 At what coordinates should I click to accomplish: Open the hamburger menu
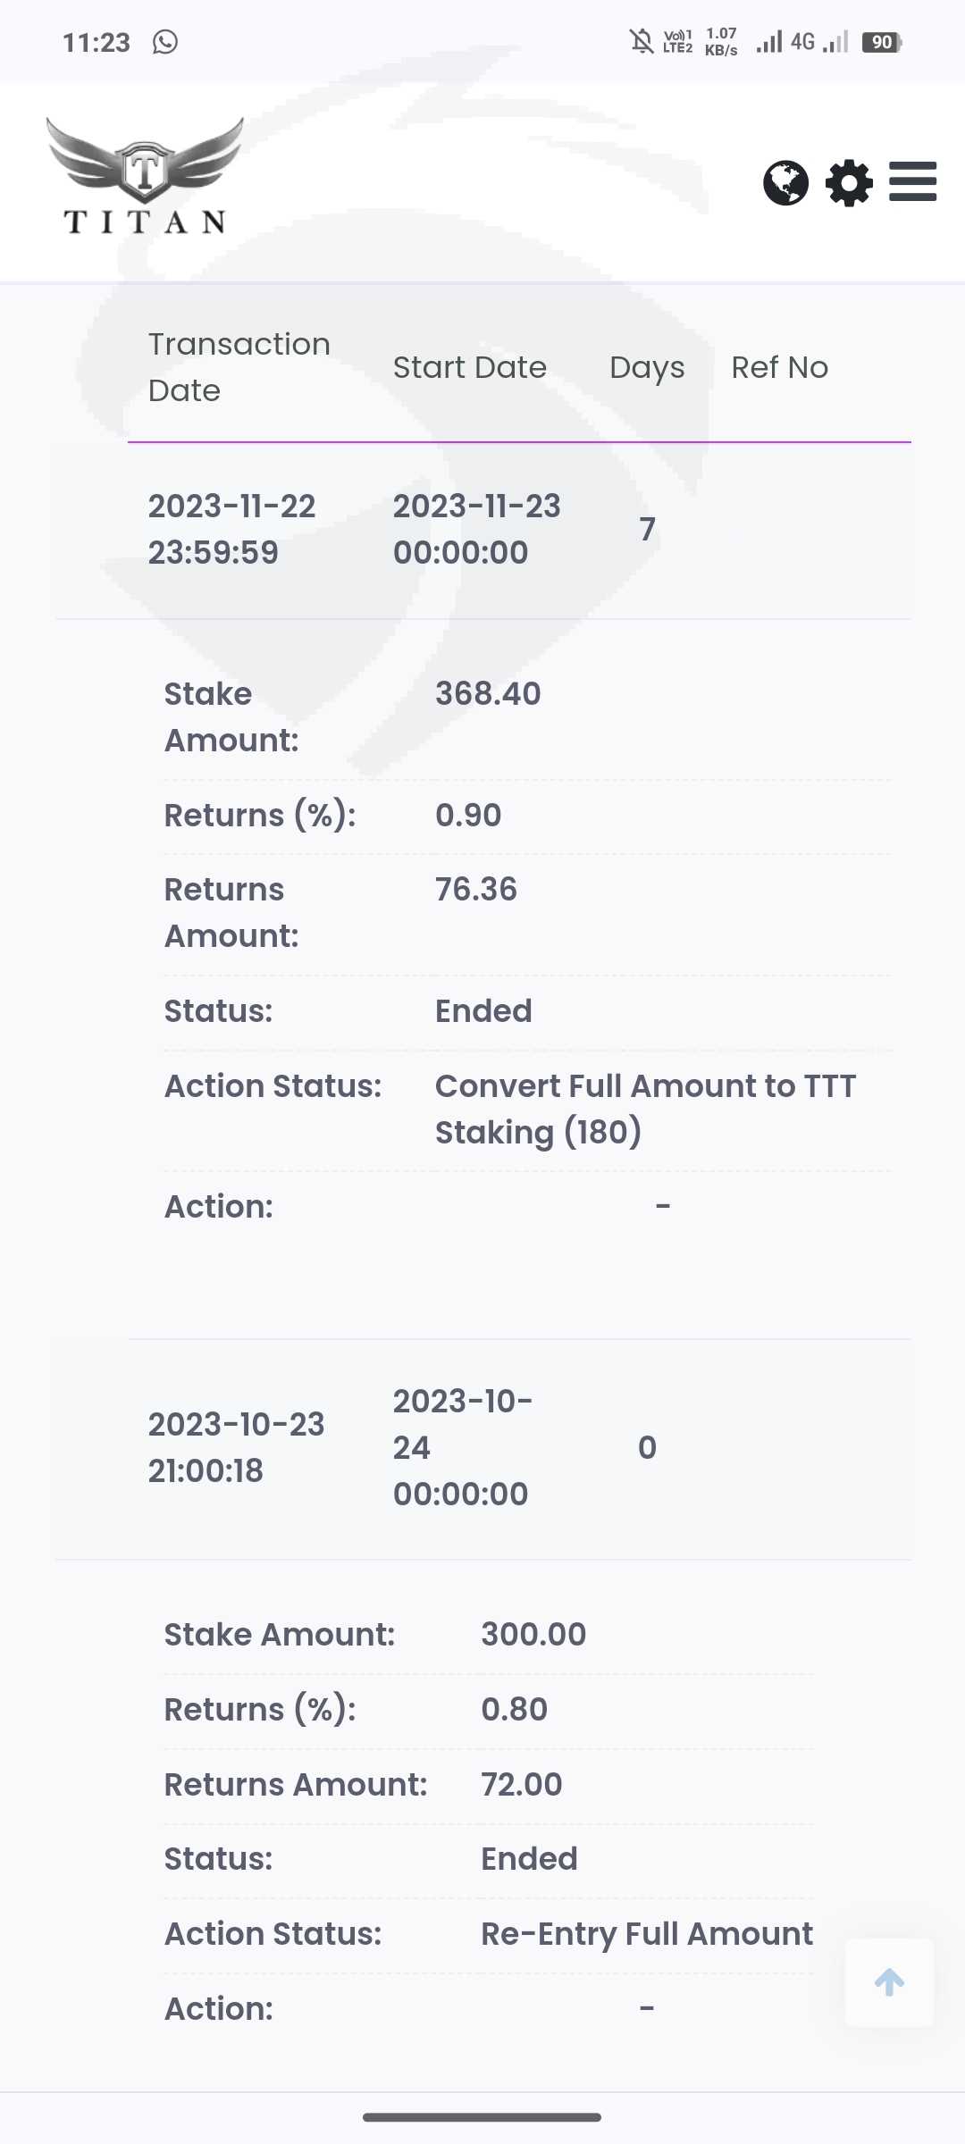coord(912,182)
